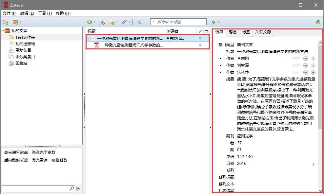Screen dimensions: 324x194
Task: Open creator type dropdown for 朱林伟
Action: 220,72
